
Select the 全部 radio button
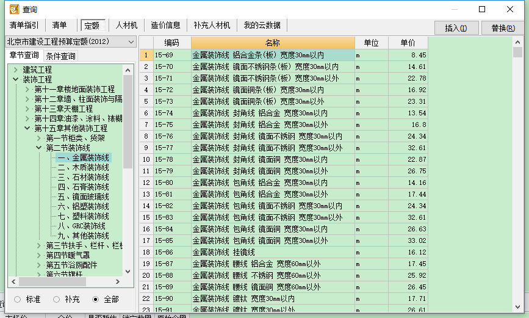point(95,300)
